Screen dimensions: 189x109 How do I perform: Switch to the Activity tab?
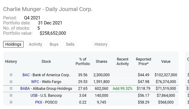[36, 44]
